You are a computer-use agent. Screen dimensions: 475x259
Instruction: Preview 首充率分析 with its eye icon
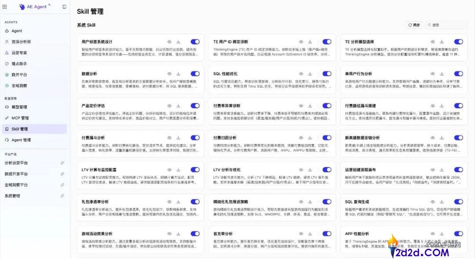(x=301, y=234)
